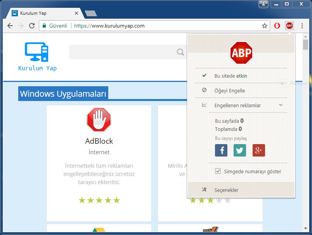Viewport: 312px width, 235px height.
Task: Open a new tab
Action: [x=91, y=13]
